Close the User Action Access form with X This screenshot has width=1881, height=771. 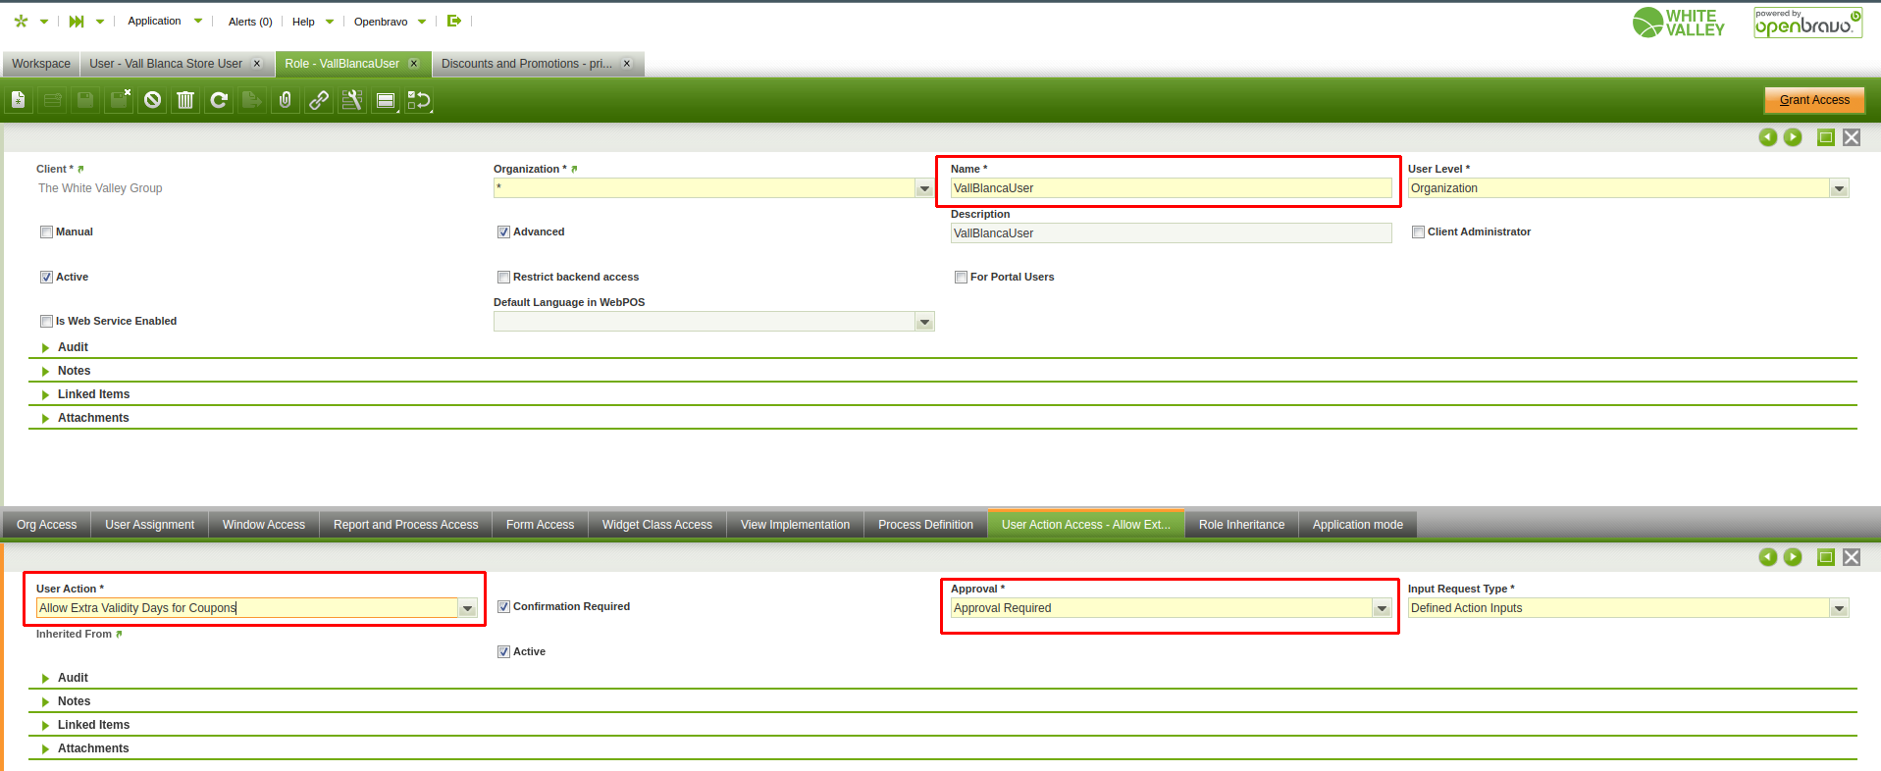pyautogui.click(x=1852, y=557)
